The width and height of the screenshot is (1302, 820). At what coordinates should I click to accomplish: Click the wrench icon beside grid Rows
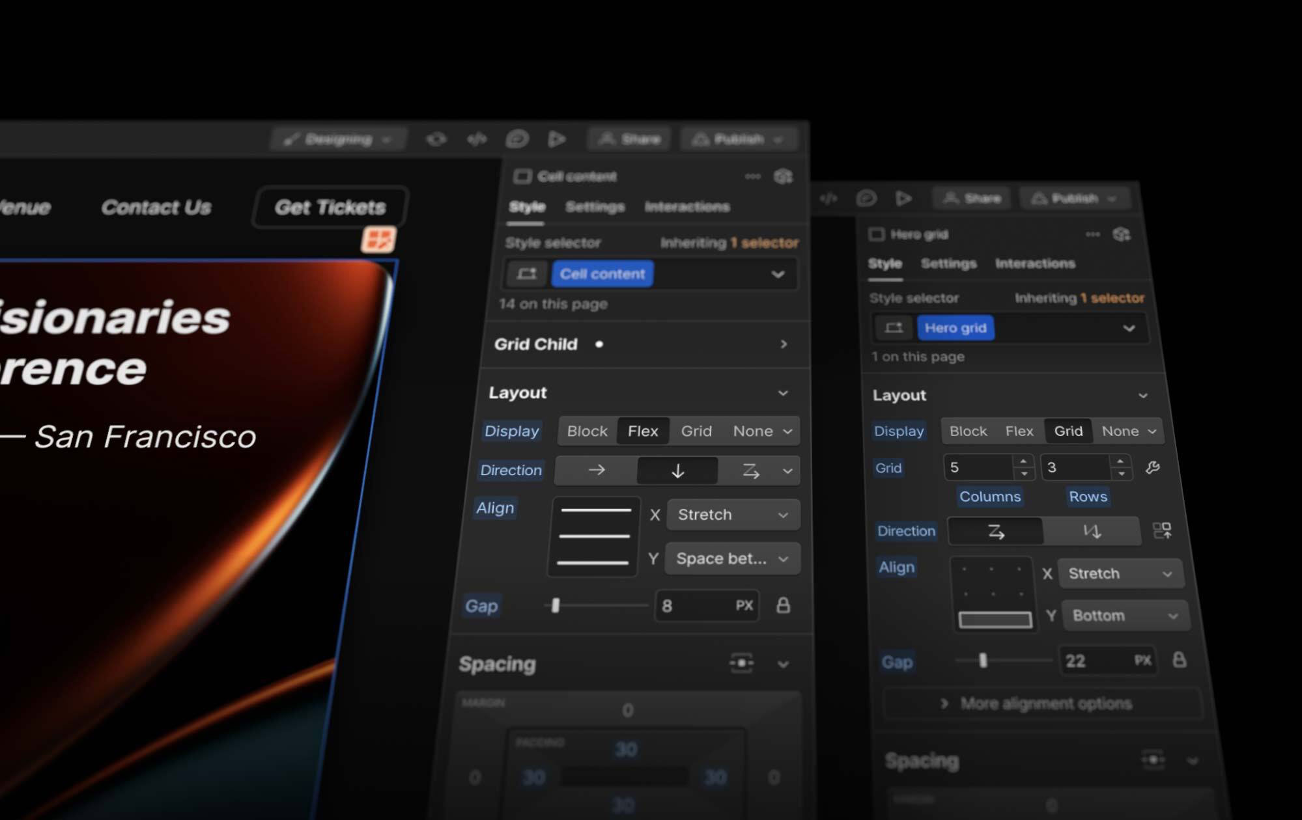pyautogui.click(x=1152, y=467)
